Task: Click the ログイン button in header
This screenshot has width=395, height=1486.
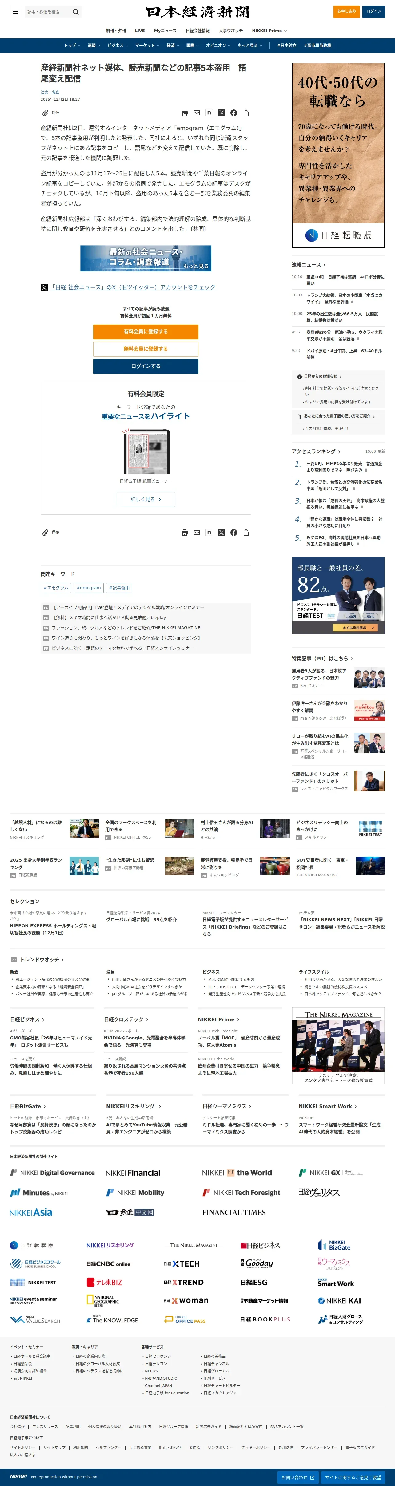Action: click(374, 11)
